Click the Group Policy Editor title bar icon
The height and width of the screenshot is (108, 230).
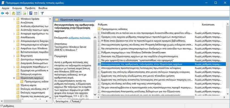click(3, 3)
